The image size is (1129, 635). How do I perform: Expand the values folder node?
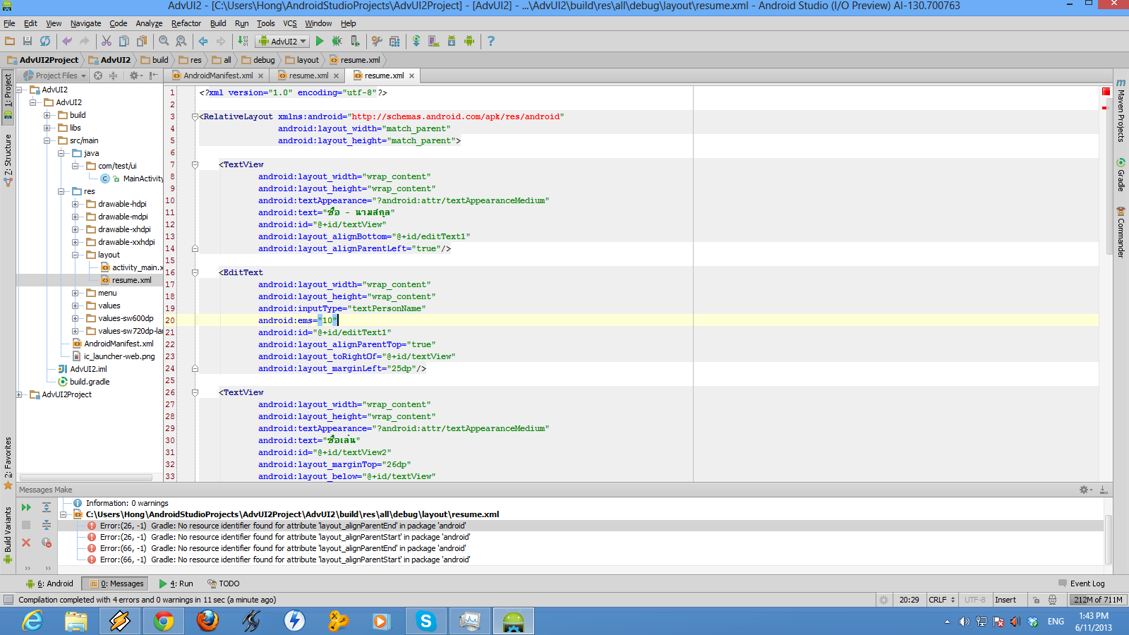click(76, 306)
